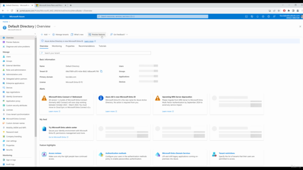Open Sign-in logs in the sidebar
The width and height of the screenshot is (303, 170).
tap(11, 160)
